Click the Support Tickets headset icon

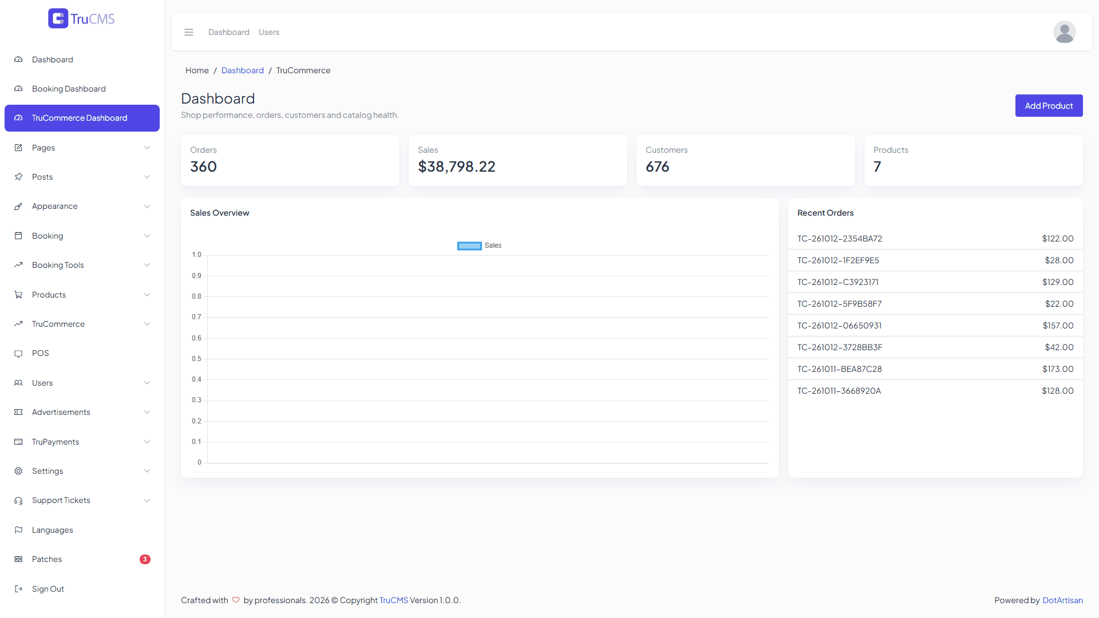18,501
